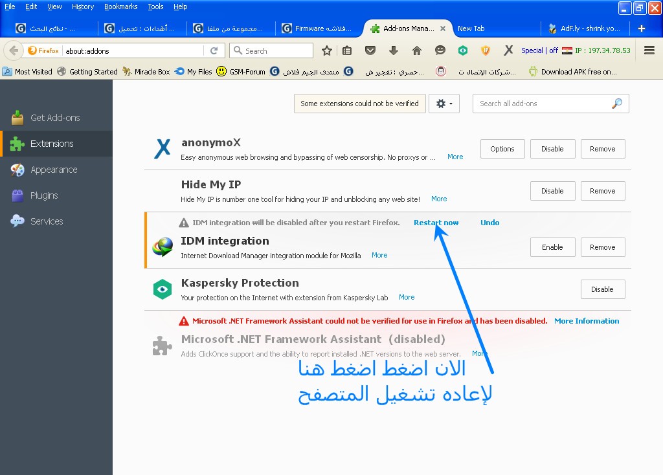
Task: Remove the IDM integration extension
Action: coord(603,247)
